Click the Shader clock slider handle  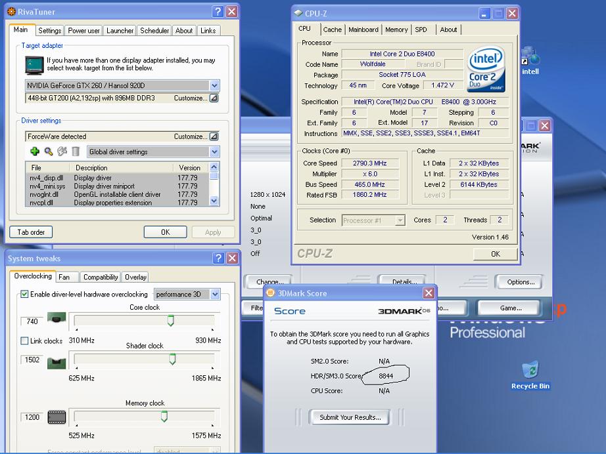point(172,359)
